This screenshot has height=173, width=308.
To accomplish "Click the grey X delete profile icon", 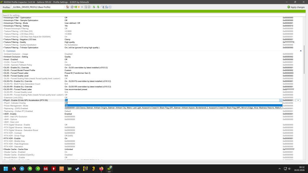I will 82,7.
